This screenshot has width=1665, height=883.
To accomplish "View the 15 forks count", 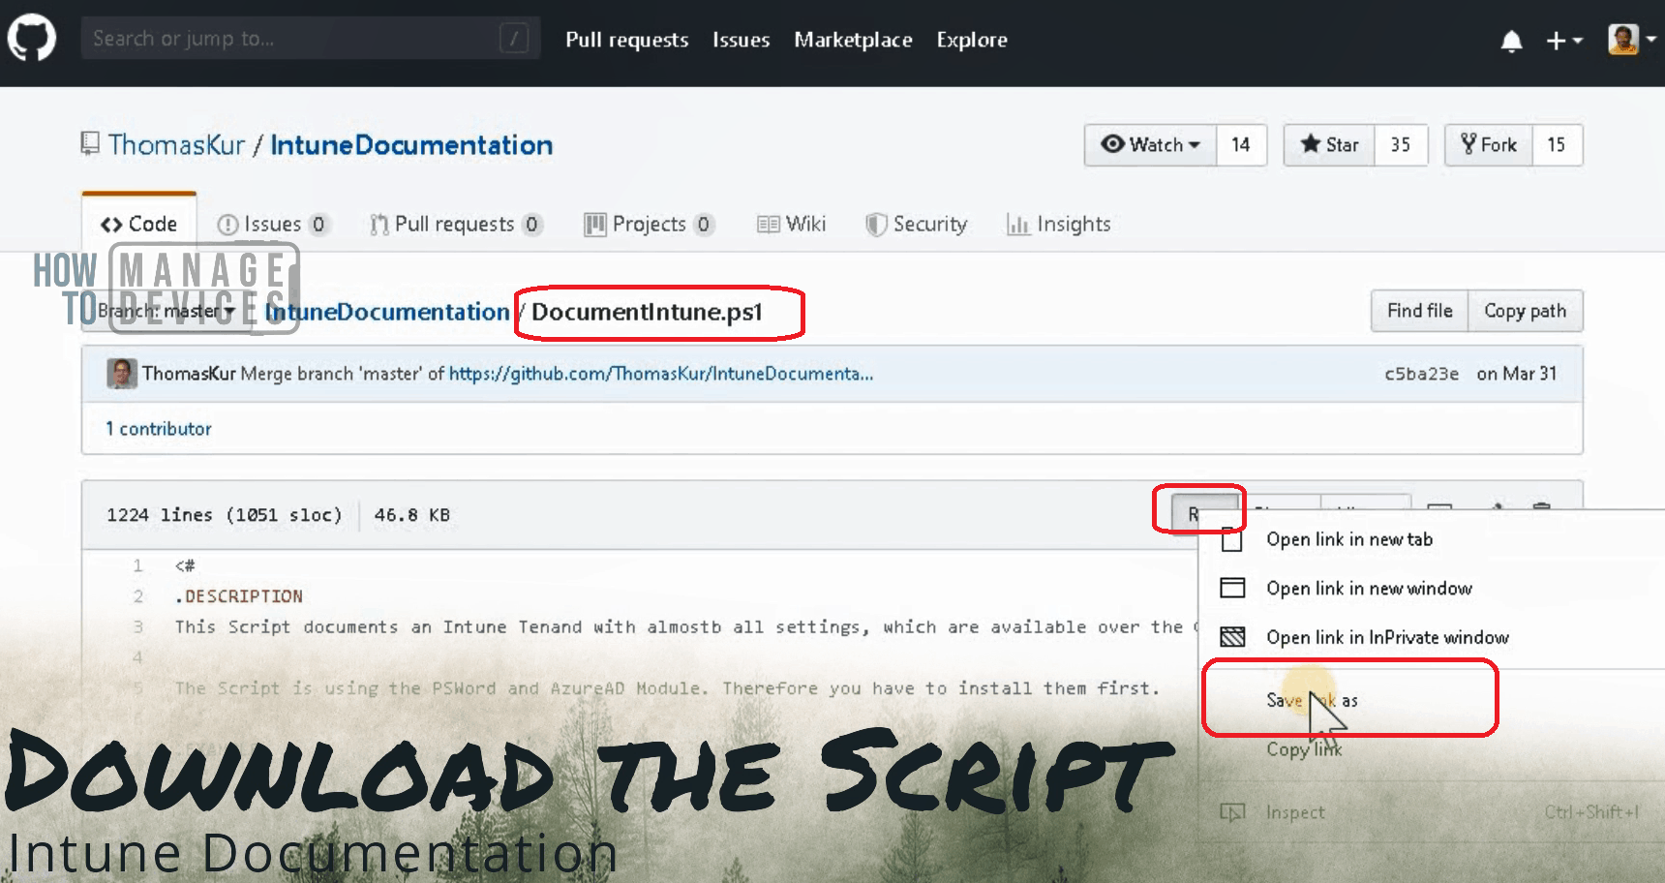I will click(1557, 145).
